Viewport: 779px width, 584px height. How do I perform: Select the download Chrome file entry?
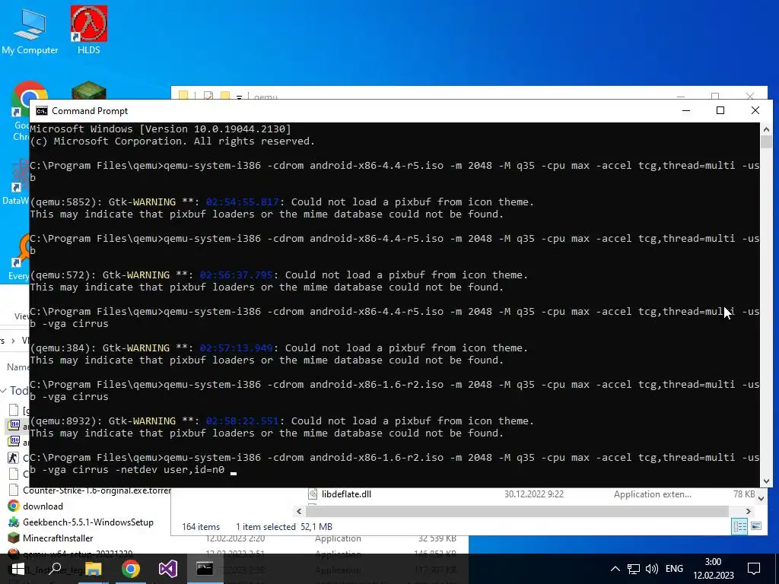[x=43, y=506]
